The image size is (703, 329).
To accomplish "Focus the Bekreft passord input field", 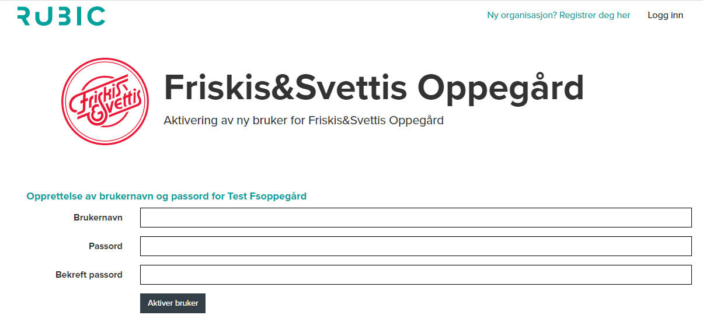I will tap(416, 275).
